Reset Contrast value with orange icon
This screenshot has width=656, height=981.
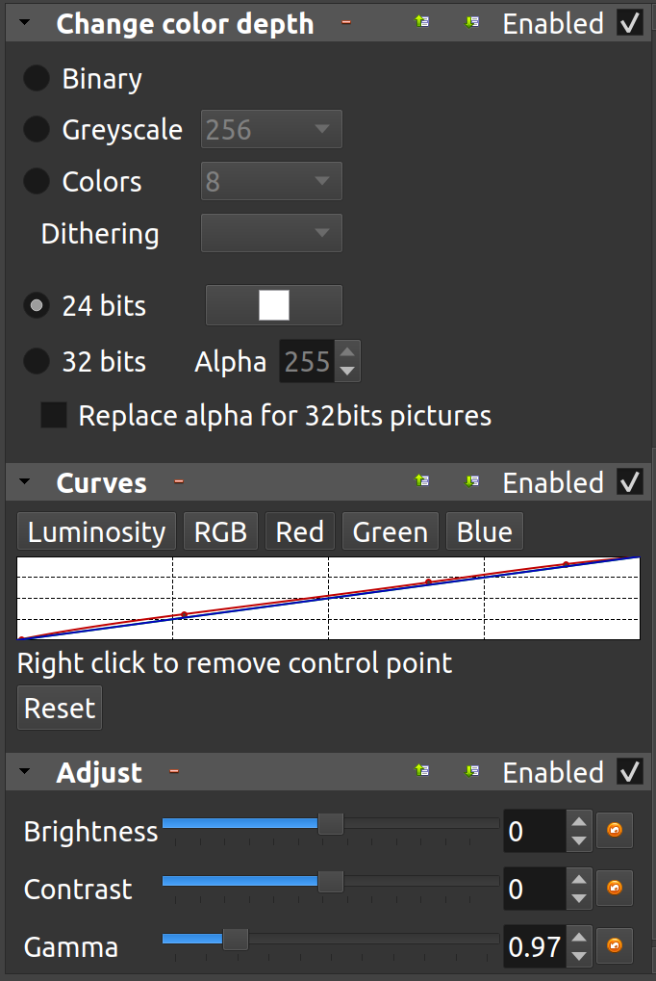tap(615, 889)
